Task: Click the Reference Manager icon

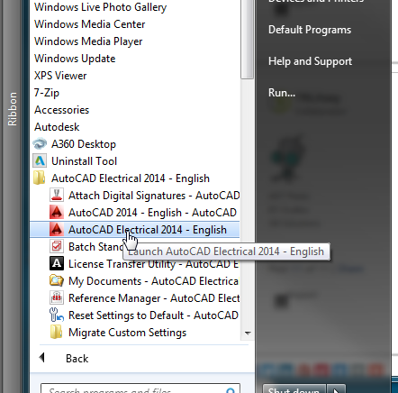Action: pyautogui.click(x=57, y=297)
